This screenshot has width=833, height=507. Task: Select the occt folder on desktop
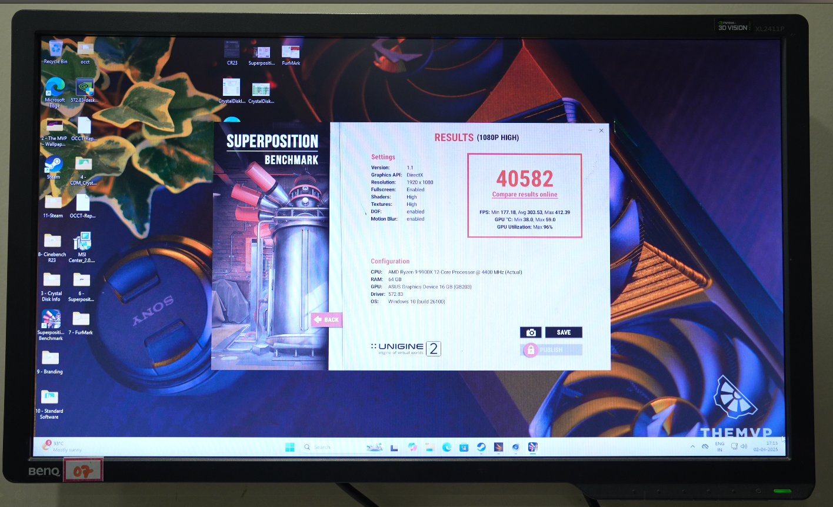coord(85,52)
